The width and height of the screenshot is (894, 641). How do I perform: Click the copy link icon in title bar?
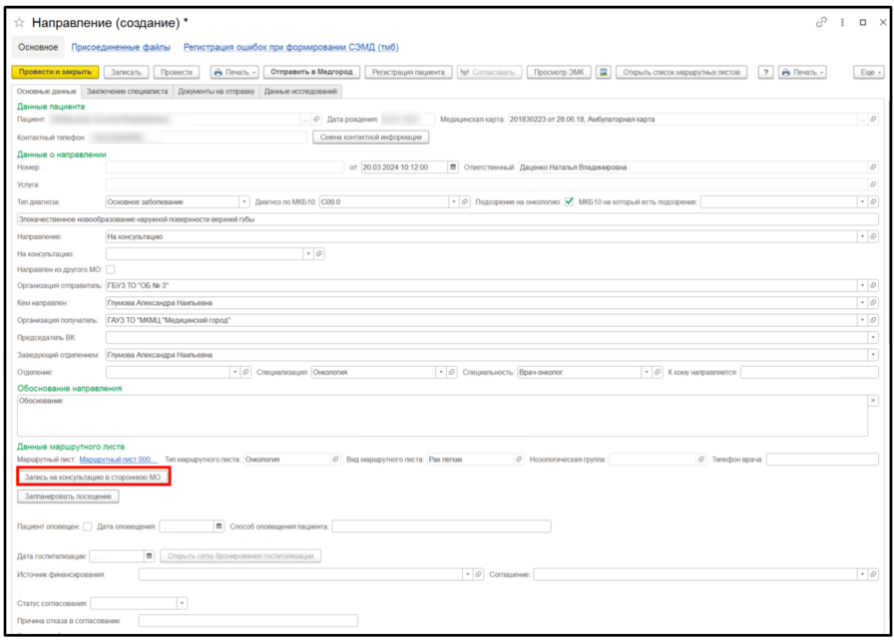pos(821,22)
